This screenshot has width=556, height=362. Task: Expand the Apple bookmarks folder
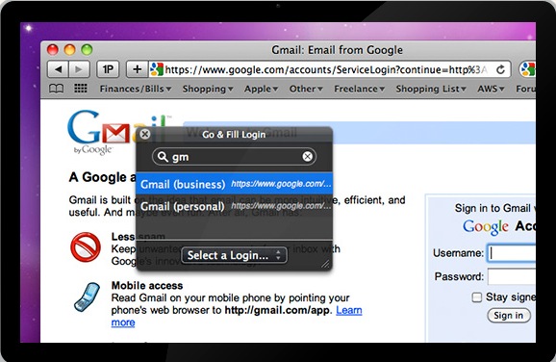(x=261, y=89)
